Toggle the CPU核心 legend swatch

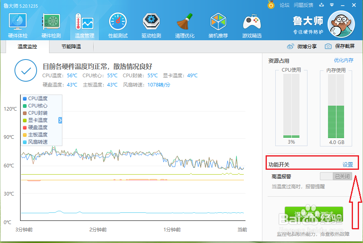pos(25,106)
